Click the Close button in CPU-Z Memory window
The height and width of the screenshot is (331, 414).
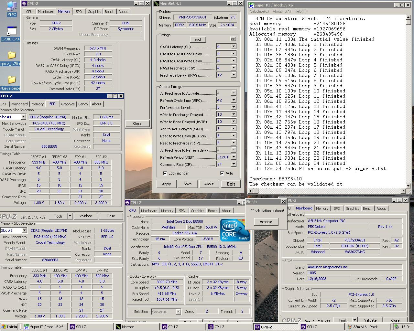point(137,123)
